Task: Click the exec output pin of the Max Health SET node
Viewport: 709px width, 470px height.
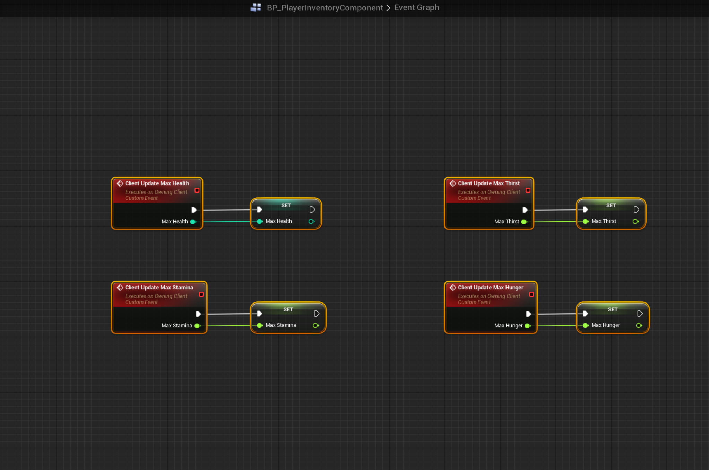Action: 312,210
